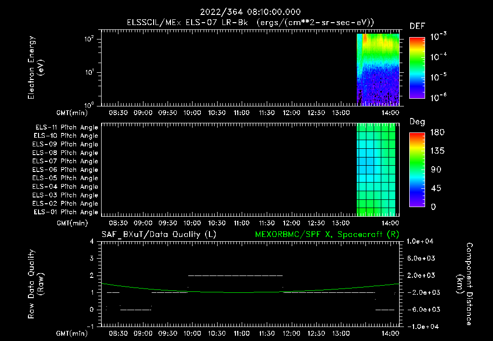Click the title timestamp 2022/364 08:10:00.000
This screenshot has height=341, width=493.
250,12
